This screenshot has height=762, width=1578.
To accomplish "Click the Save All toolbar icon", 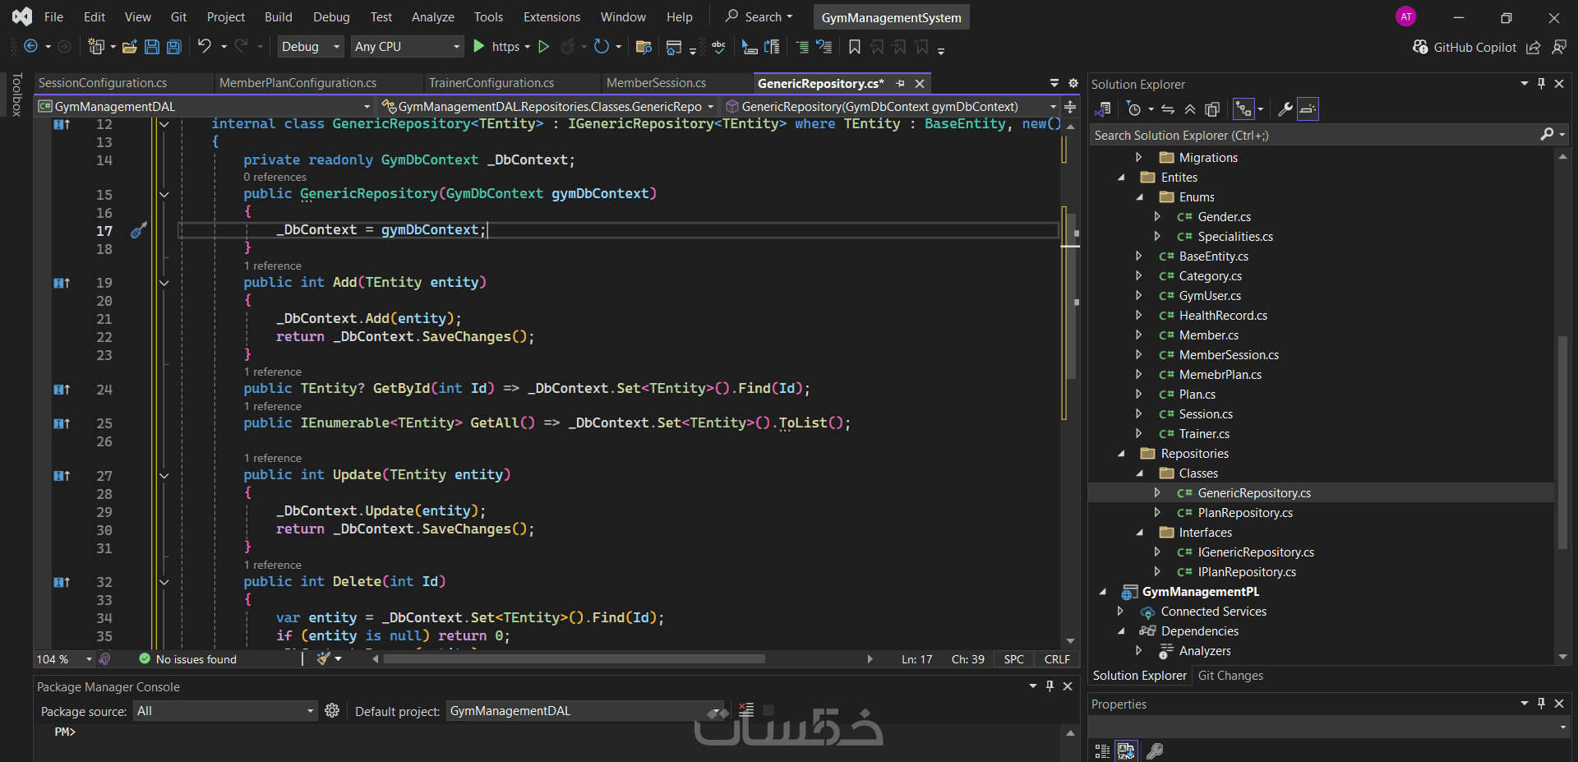I will 173,47.
